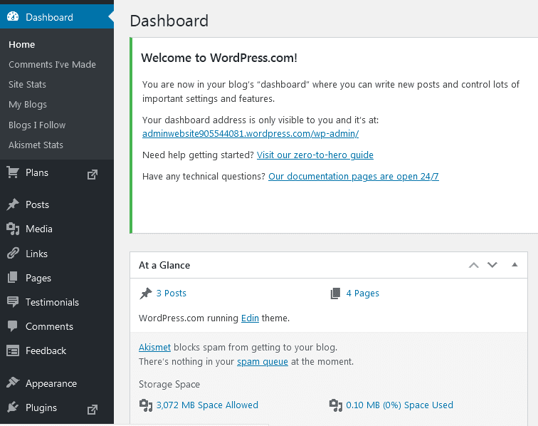Open the 3 Posts link
This screenshot has width=538, height=426.
172,293
